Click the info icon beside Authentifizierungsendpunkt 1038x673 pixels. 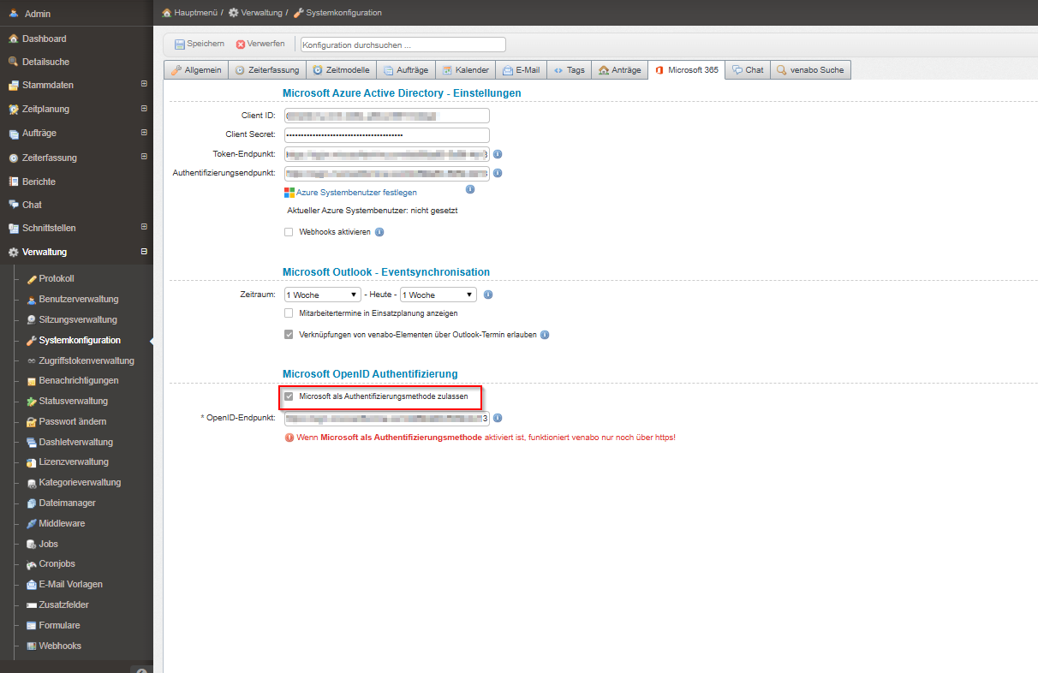pyautogui.click(x=498, y=173)
